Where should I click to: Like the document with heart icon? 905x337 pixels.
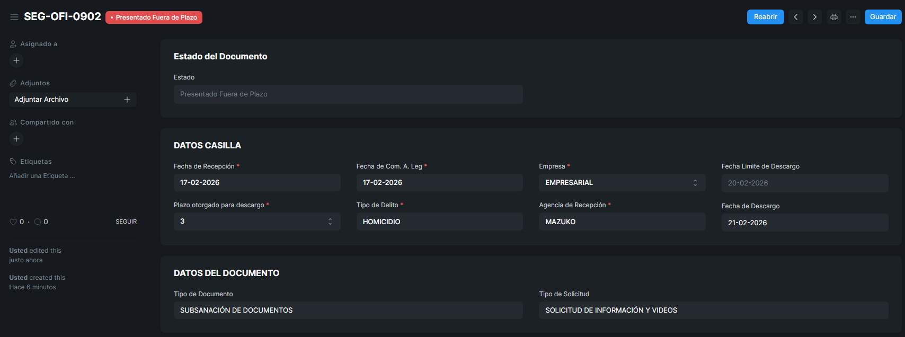point(13,222)
